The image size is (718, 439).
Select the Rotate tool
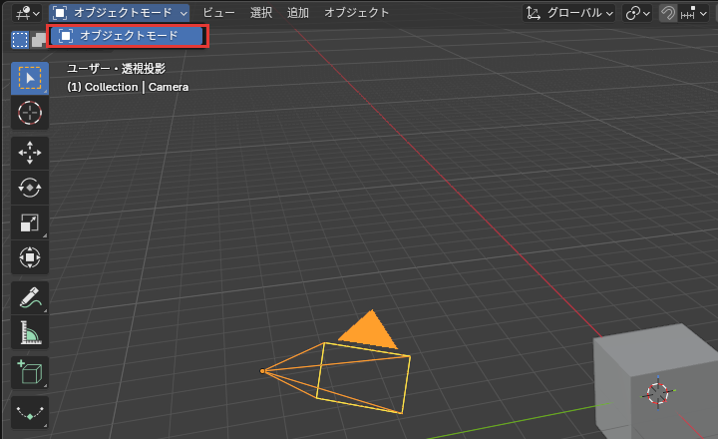[30, 188]
